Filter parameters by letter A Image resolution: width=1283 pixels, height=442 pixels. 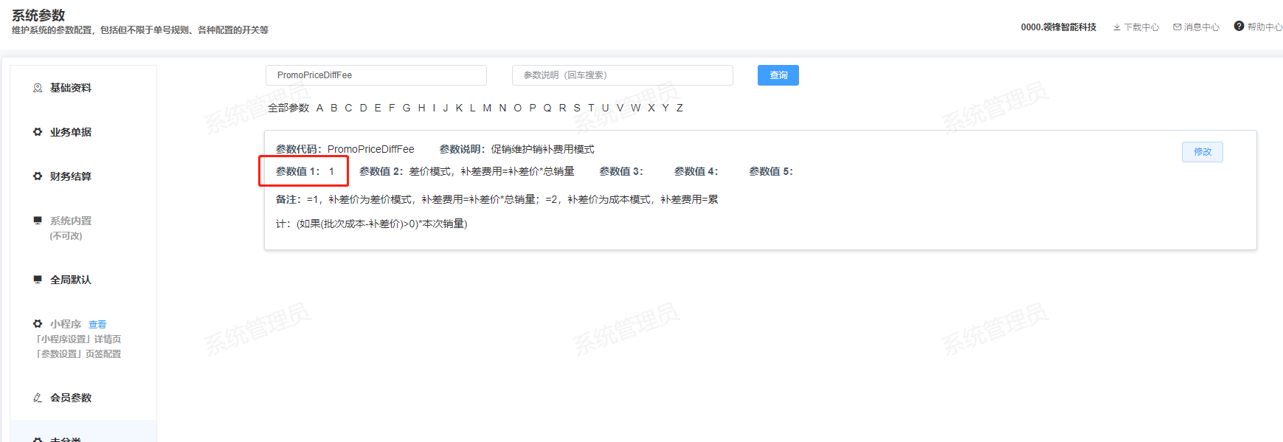tap(319, 108)
